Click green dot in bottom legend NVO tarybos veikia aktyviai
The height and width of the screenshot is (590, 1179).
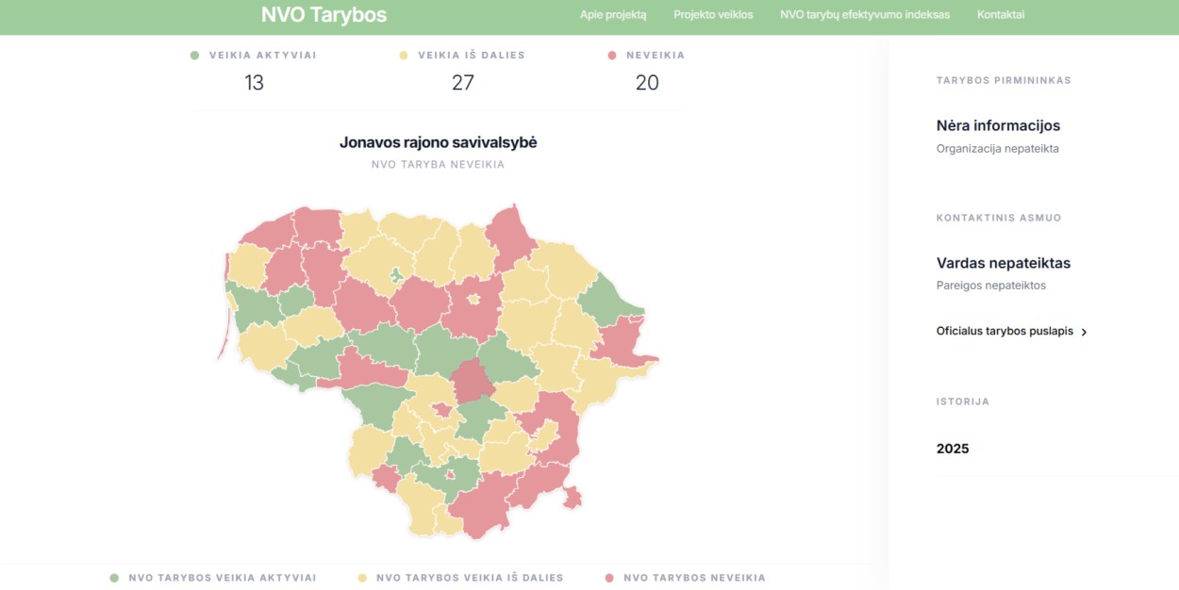tap(114, 578)
